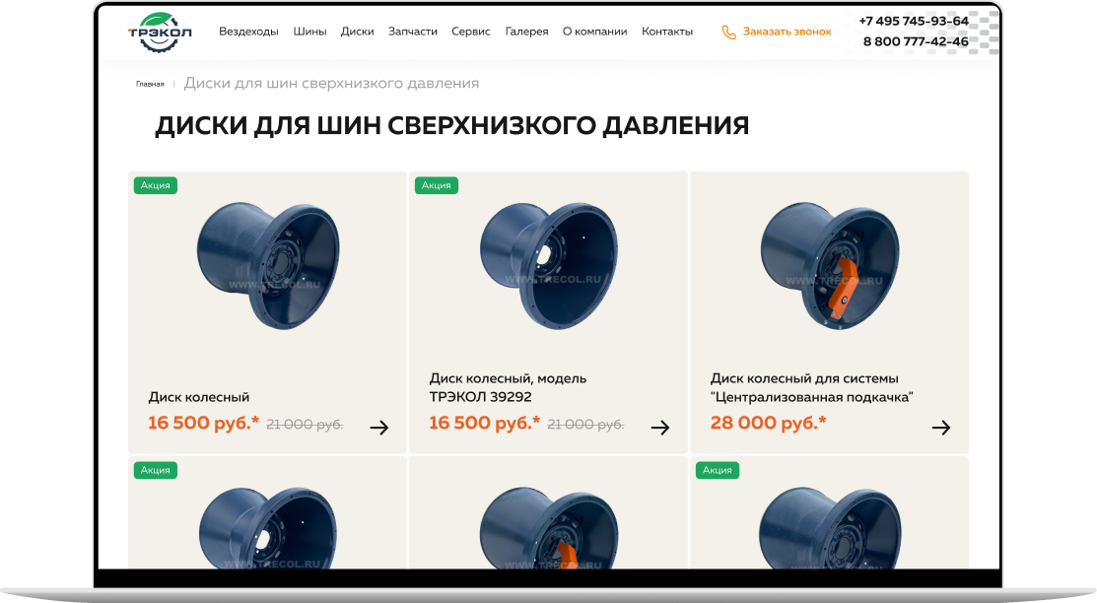Click the ТРЭКОЛ logo
The image size is (1097, 603).
[160, 33]
